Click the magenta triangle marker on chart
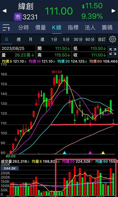This screenshot has width=118, height=197. (90, 153)
